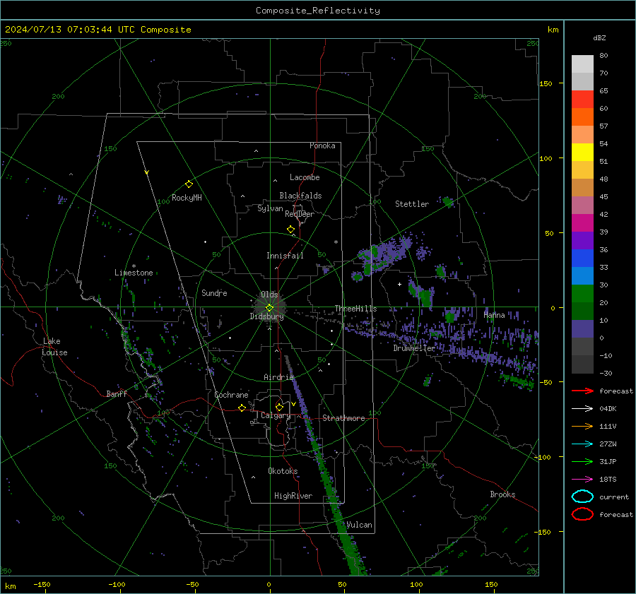Click the ThreeHills town label
The image size is (636, 594).
pos(355,309)
